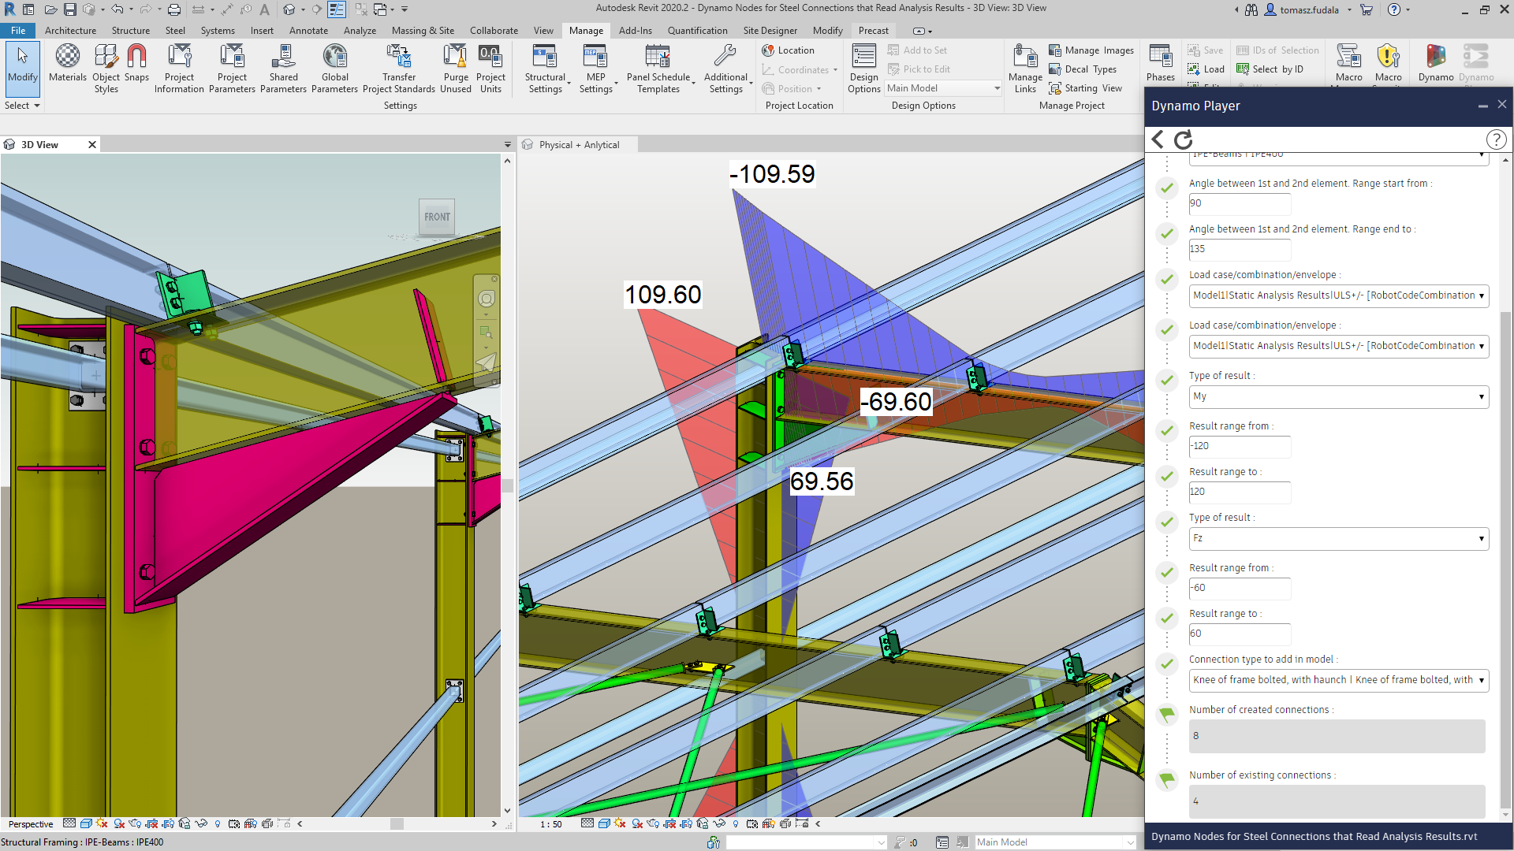Switch to the Analyze ribbon tab

click(360, 31)
